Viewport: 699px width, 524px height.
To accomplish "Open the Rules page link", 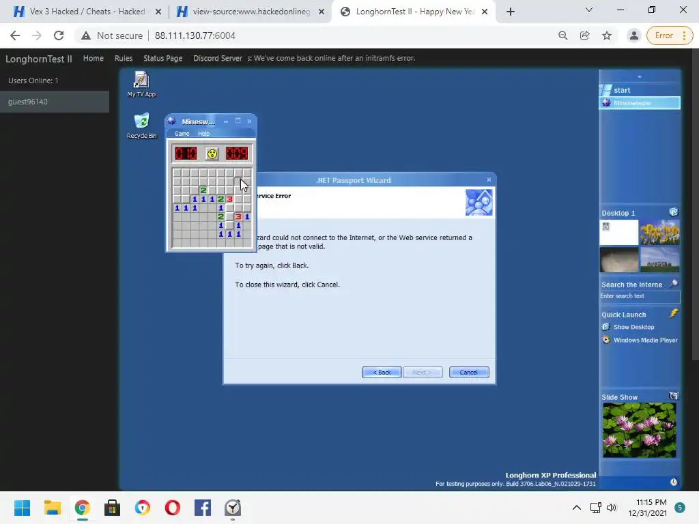I will pyautogui.click(x=124, y=59).
